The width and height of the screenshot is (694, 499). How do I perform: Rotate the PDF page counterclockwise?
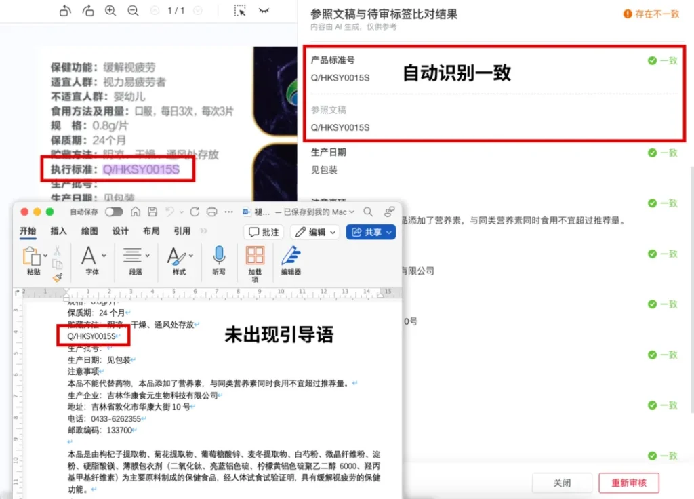(x=65, y=10)
